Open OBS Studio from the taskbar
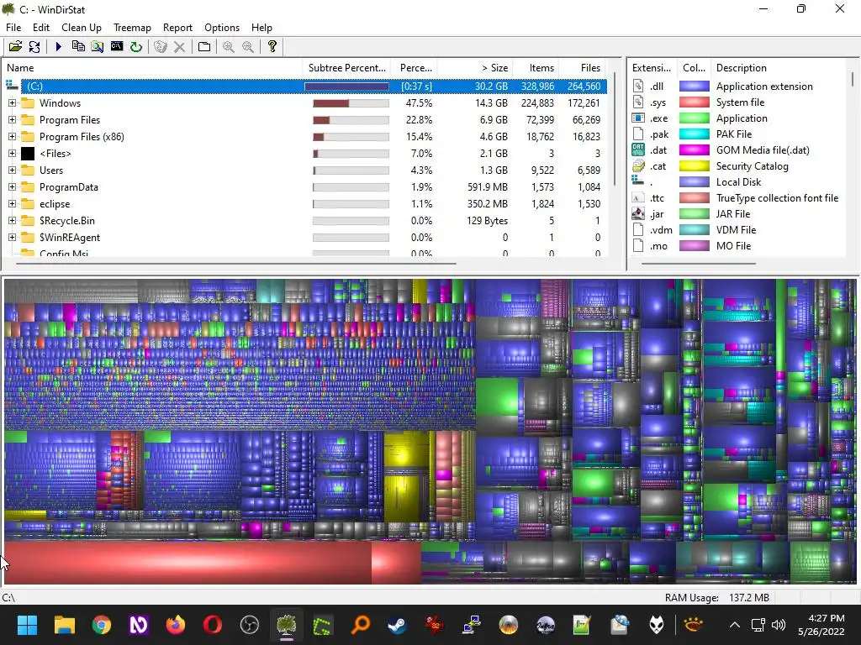The height and width of the screenshot is (645, 861). click(249, 625)
